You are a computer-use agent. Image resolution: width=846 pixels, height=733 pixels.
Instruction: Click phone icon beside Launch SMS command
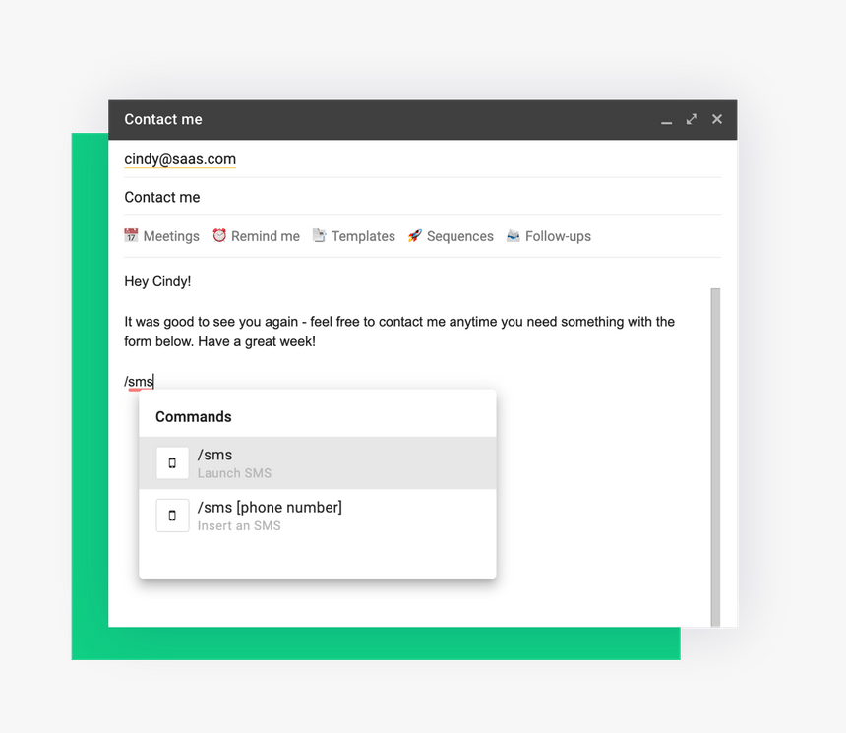[x=173, y=463]
